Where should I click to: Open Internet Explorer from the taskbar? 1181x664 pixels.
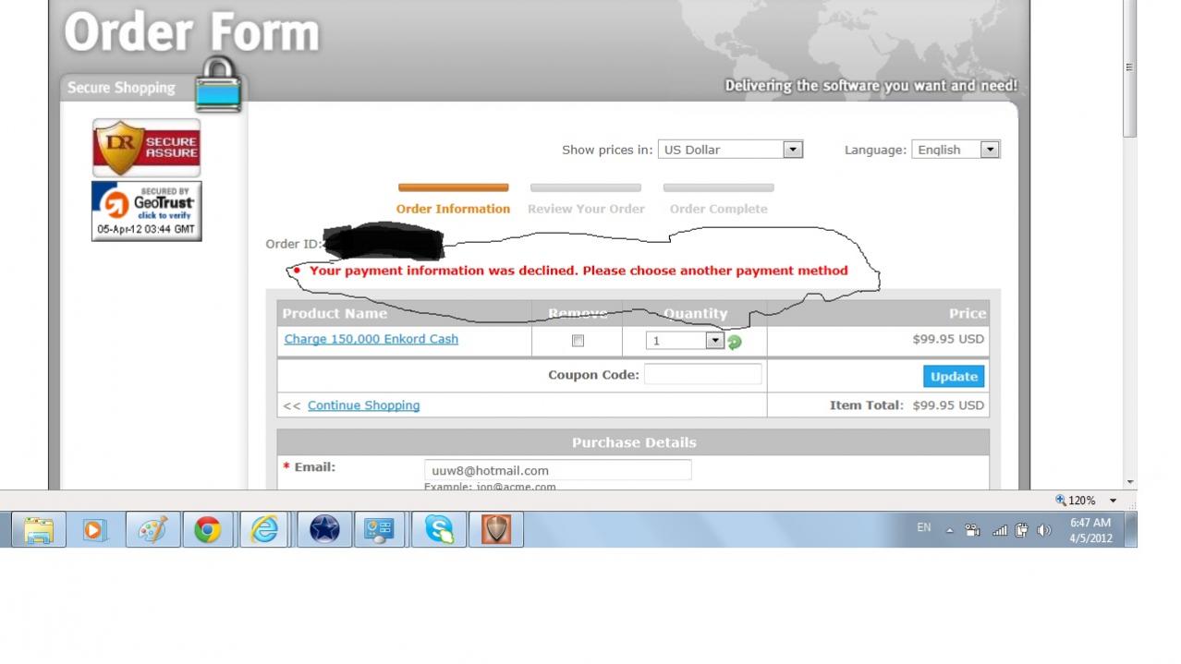click(x=264, y=530)
